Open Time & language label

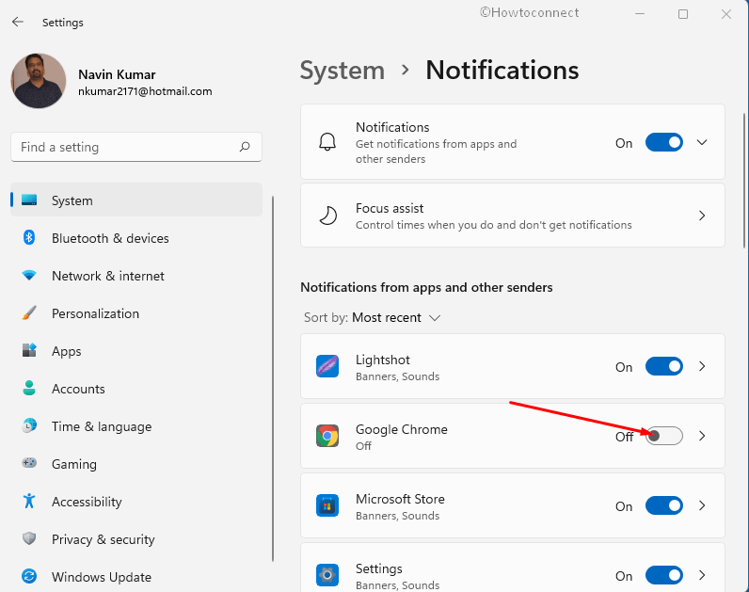[x=102, y=426]
